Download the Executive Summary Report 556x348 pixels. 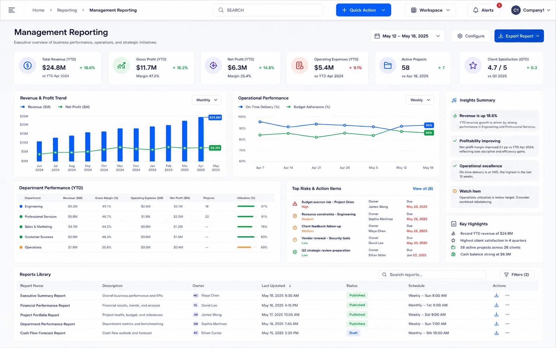(x=496, y=295)
